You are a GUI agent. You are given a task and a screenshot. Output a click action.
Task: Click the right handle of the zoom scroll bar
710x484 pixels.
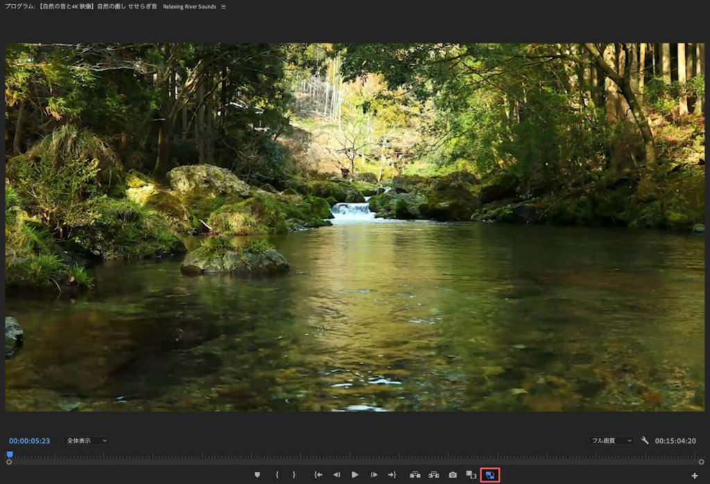pos(702,462)
